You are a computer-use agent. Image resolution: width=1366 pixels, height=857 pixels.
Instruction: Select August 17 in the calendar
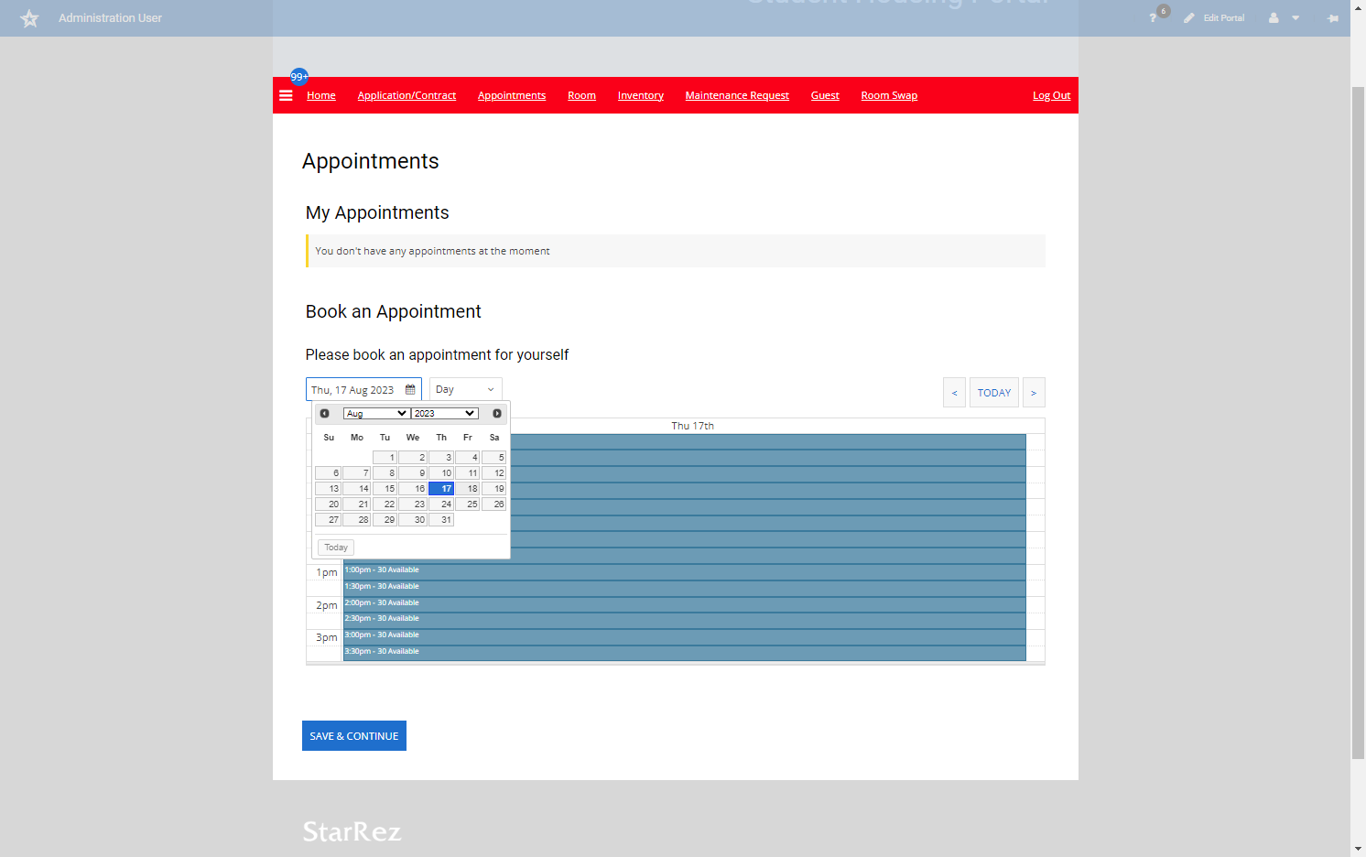441,489
